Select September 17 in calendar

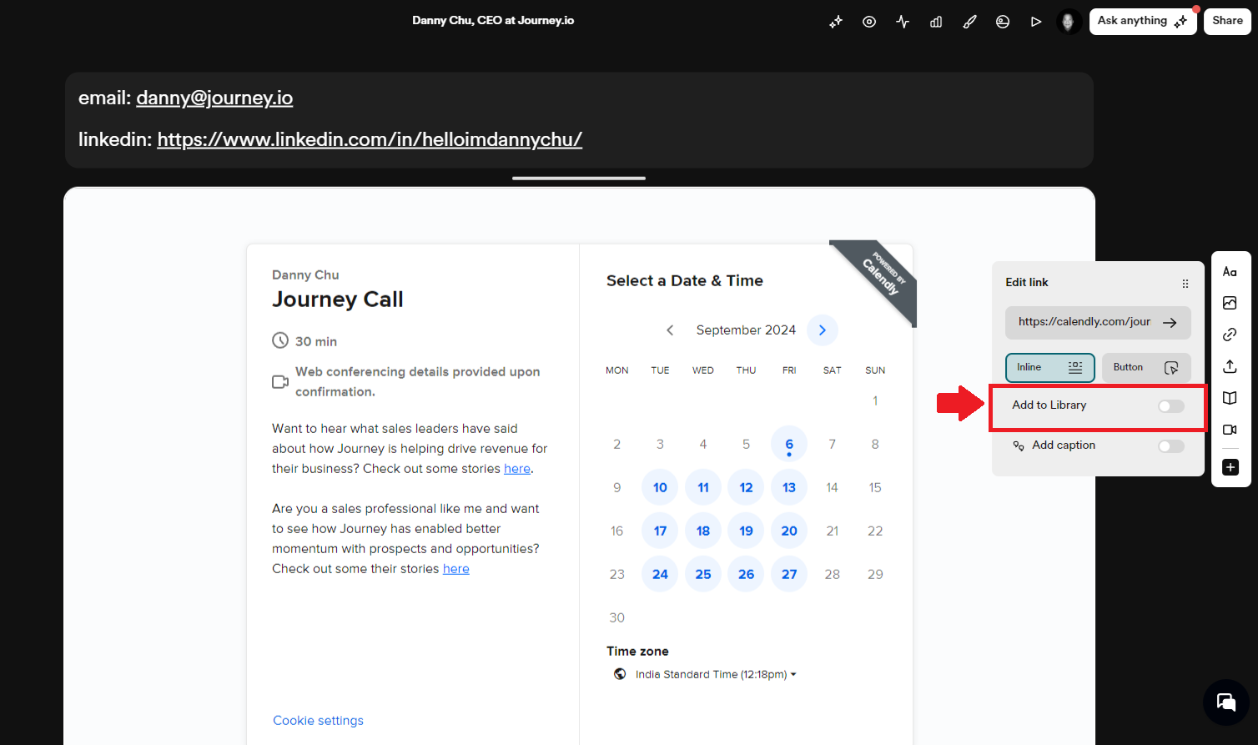tap(660, 531)
